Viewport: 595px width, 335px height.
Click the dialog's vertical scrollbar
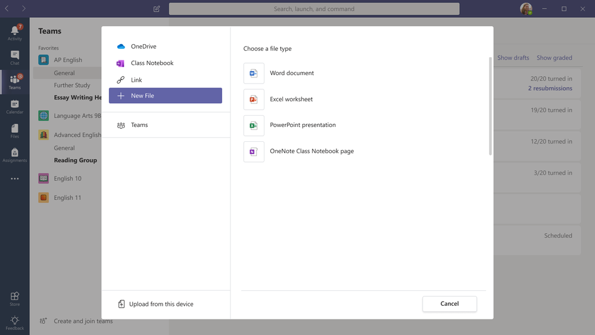point(490,106)
